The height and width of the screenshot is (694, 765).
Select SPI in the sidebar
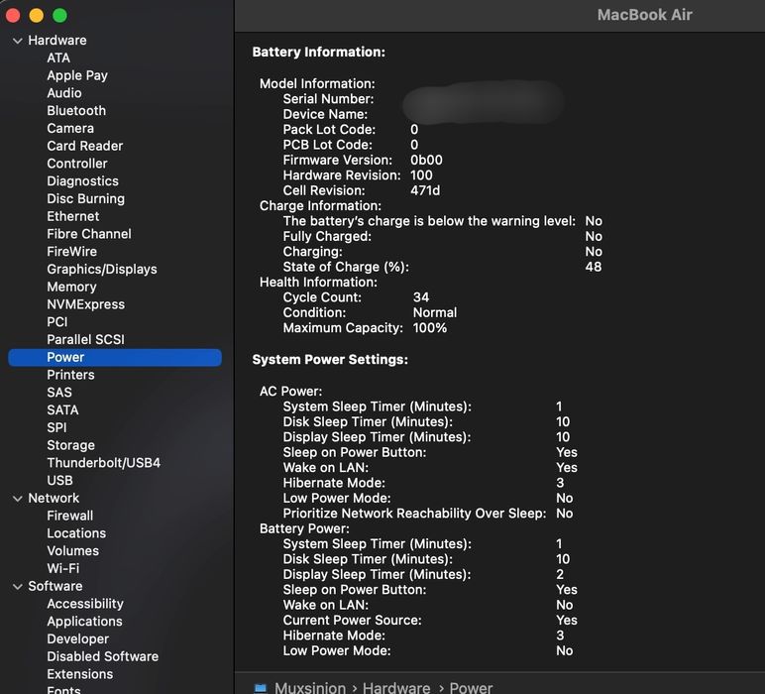(56, 427)
